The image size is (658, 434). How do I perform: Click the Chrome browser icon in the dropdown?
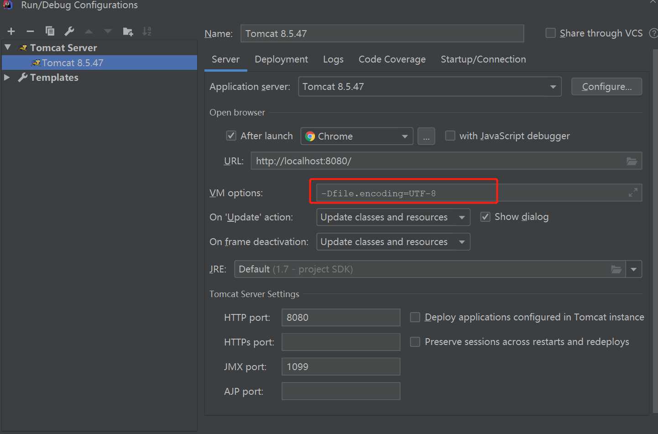(310, 136)
